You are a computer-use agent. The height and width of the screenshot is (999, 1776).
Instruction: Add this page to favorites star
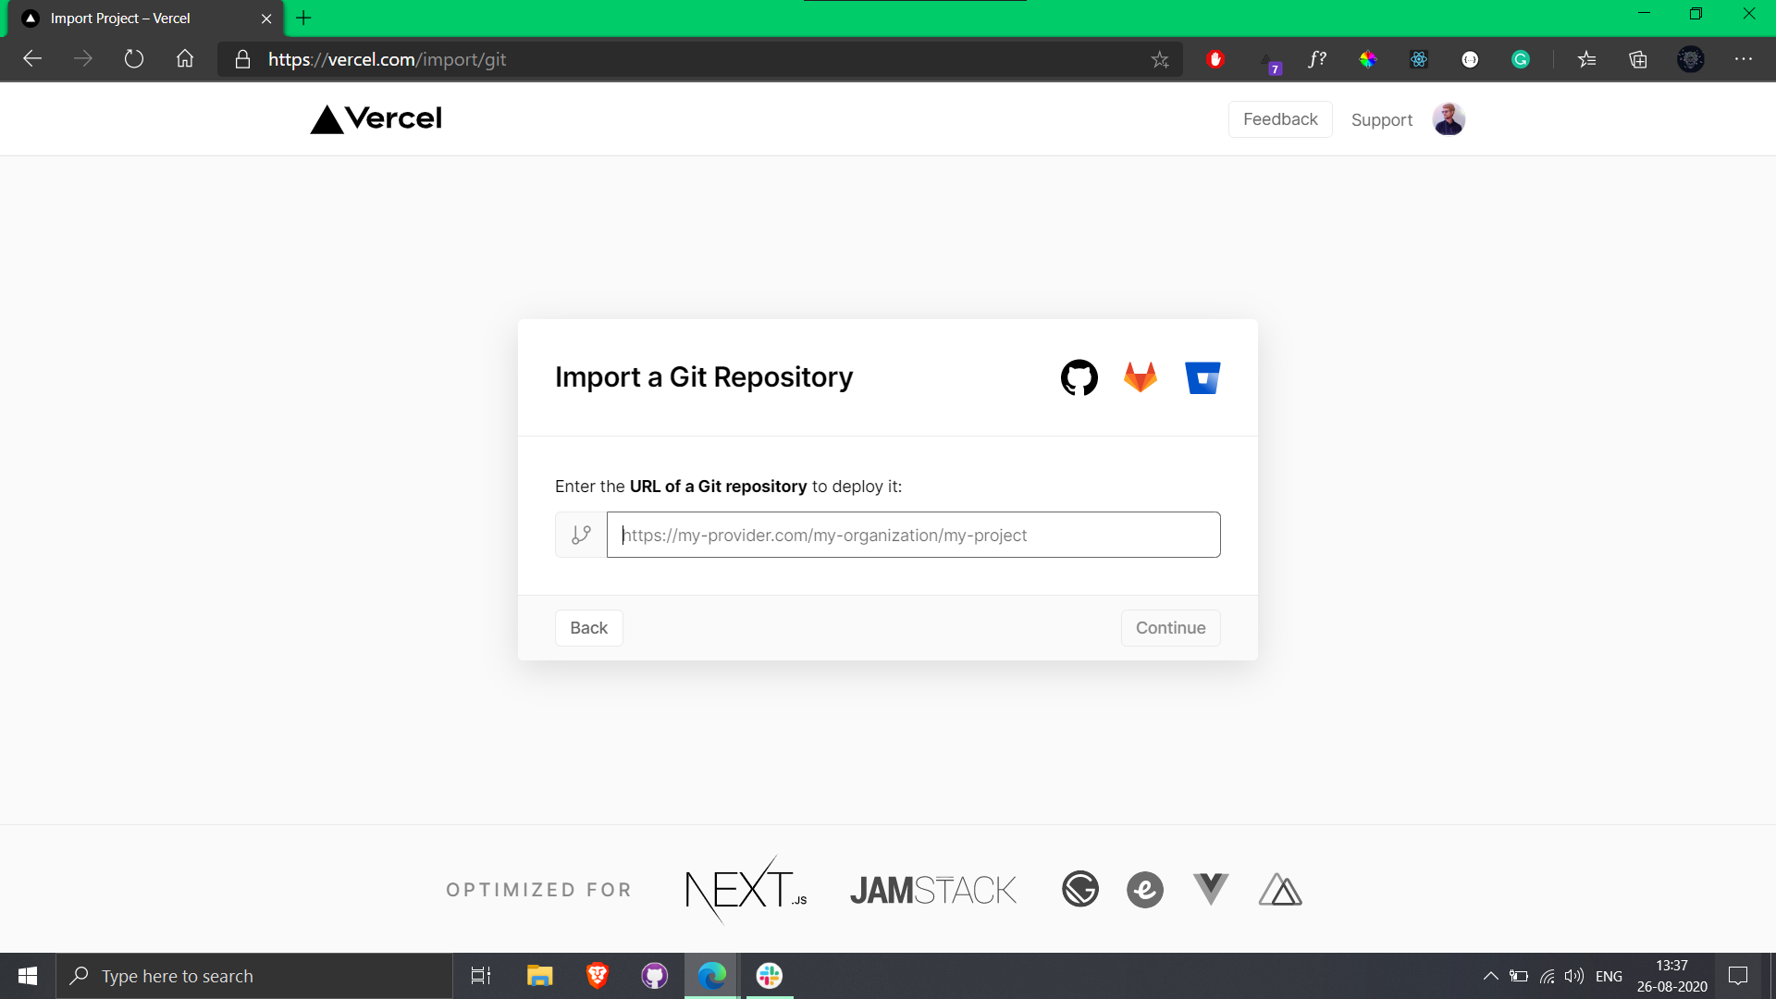1160,59
